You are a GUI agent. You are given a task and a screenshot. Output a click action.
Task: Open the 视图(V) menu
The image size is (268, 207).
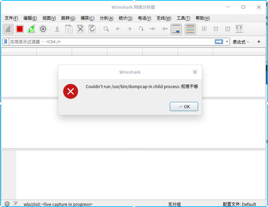(x=49, y=18)
